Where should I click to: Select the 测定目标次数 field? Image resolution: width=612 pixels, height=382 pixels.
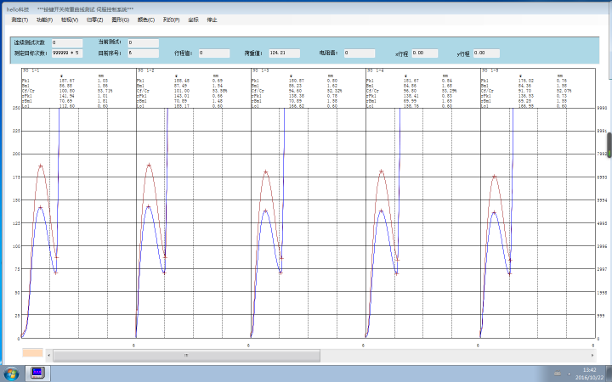tap(66, 53)
